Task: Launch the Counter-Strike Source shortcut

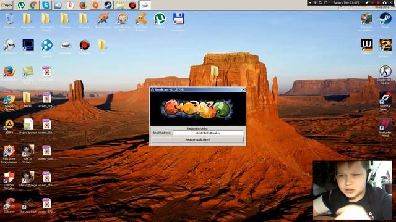Action: [x=385, y=75]
